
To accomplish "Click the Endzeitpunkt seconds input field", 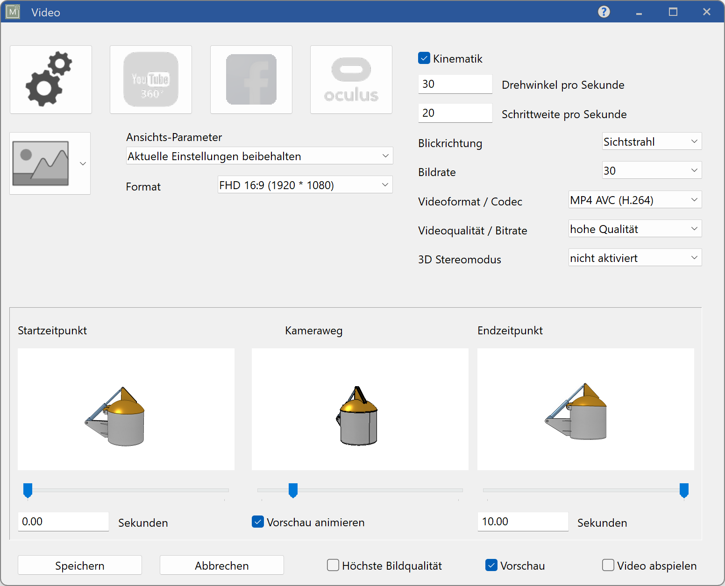I will (x=522, y=522).
